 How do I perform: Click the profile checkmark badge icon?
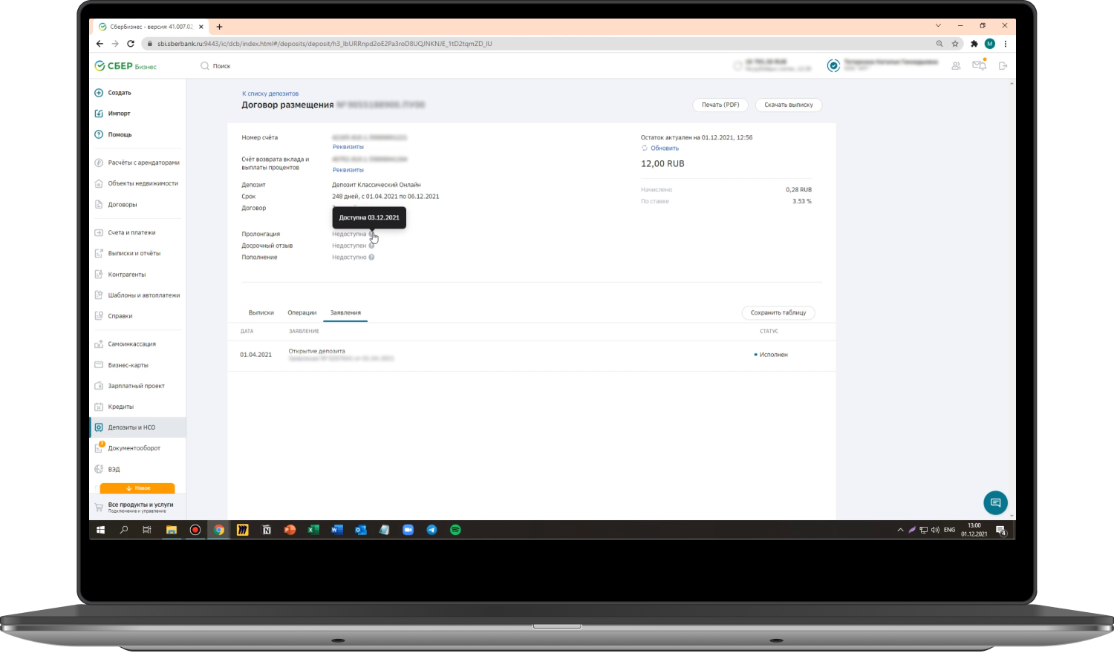point(833,66)
